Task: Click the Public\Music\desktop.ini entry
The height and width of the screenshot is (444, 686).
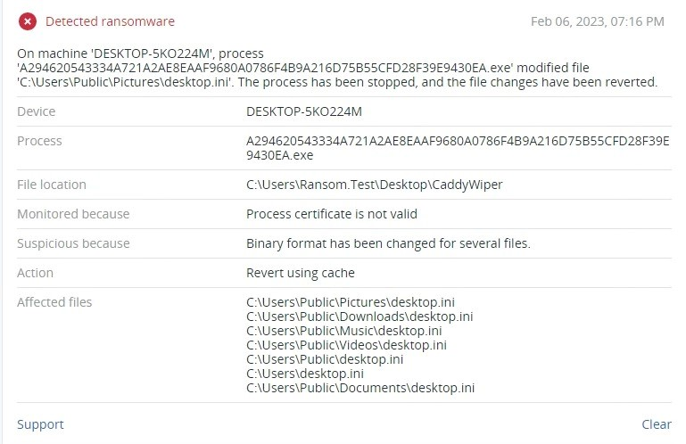Action: (x=343, y=331)
